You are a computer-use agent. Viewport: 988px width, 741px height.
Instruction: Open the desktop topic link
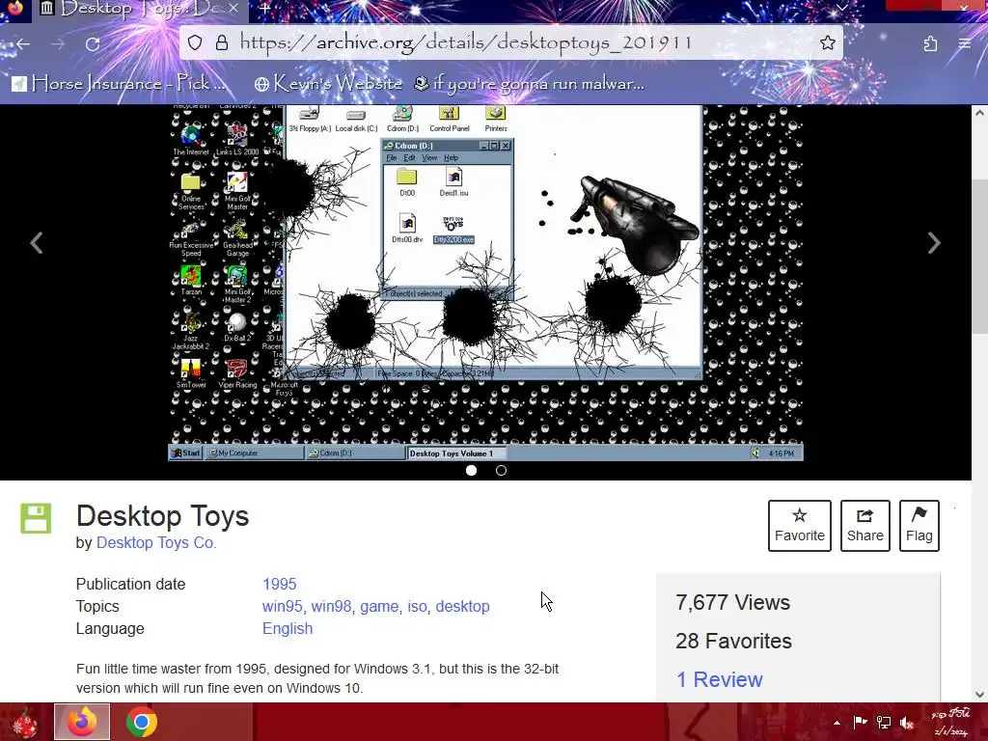pos(462,606)
